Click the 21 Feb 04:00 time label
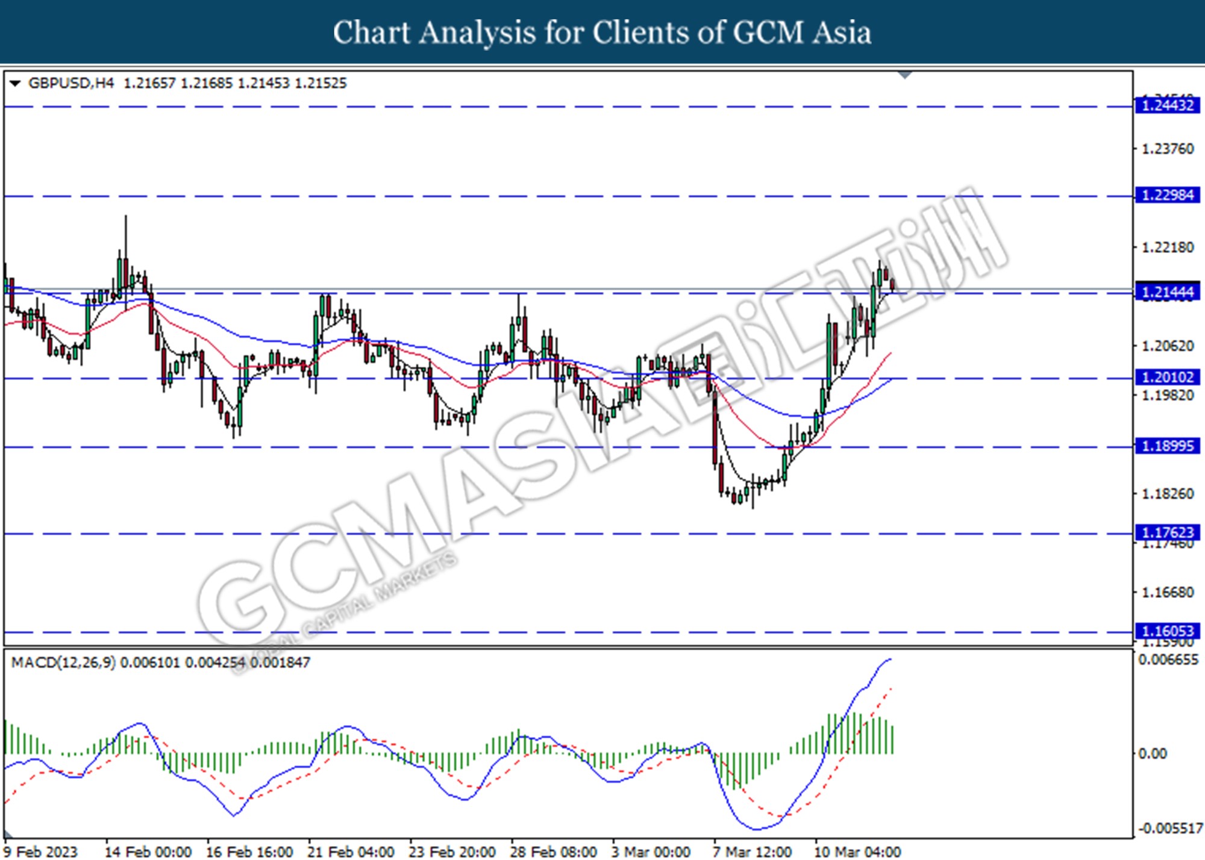 pos(351,852)
